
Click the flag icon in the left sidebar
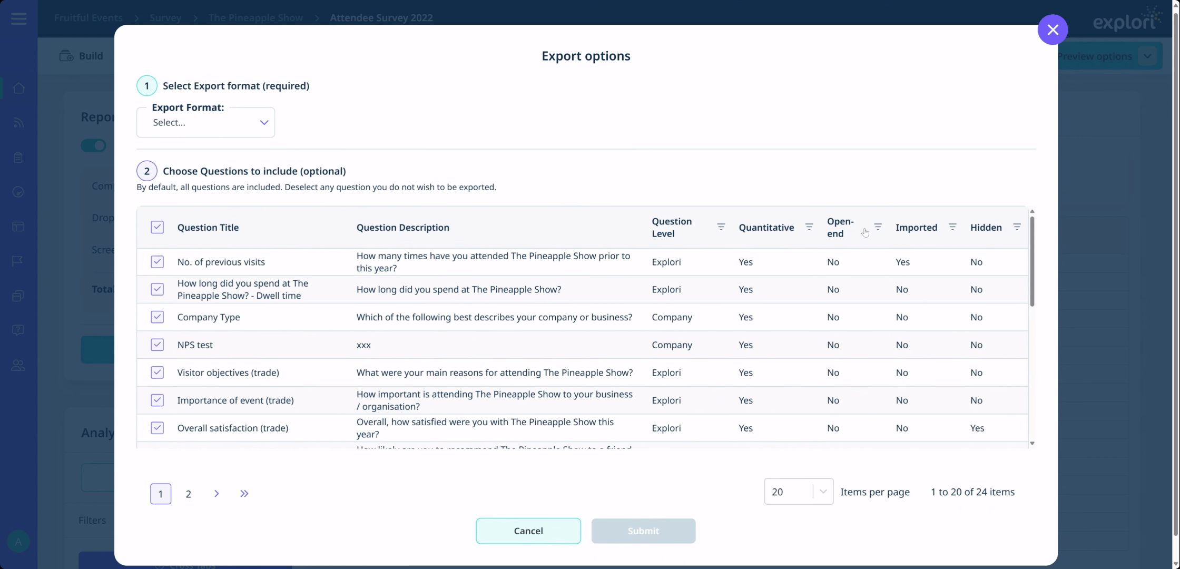click(18, 261)
